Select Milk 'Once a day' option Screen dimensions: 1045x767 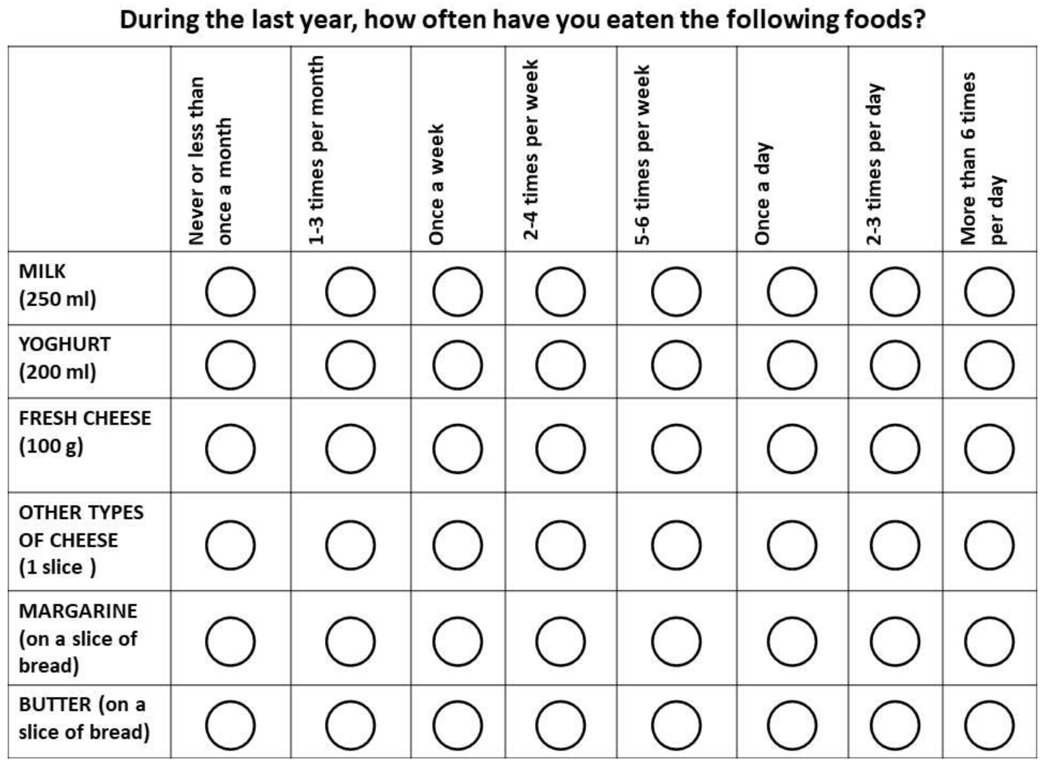point(792,292)
